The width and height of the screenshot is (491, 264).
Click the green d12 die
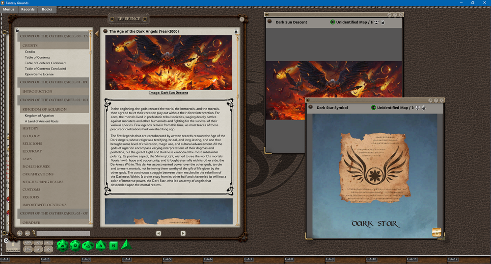(x=75, y=245)
